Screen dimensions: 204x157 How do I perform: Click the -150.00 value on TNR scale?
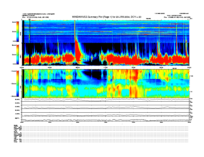[12, 96]
